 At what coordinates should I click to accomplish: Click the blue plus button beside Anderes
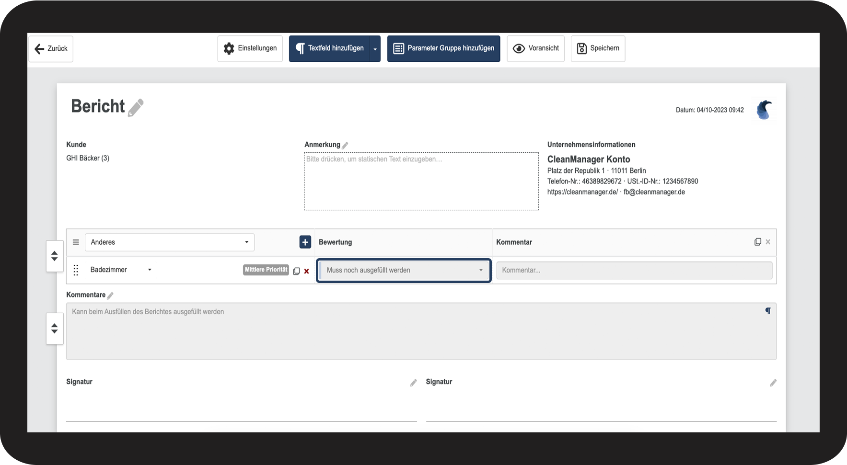(305, 242)
